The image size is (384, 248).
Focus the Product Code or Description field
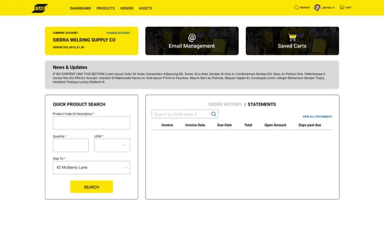(91, 123)
